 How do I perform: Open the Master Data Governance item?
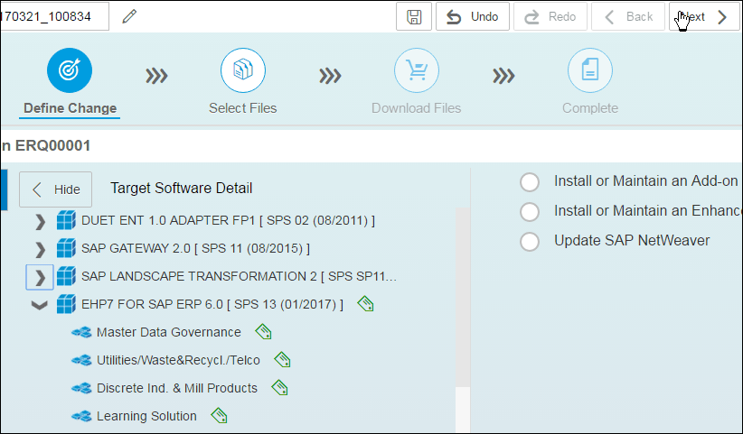pos(168,332)
